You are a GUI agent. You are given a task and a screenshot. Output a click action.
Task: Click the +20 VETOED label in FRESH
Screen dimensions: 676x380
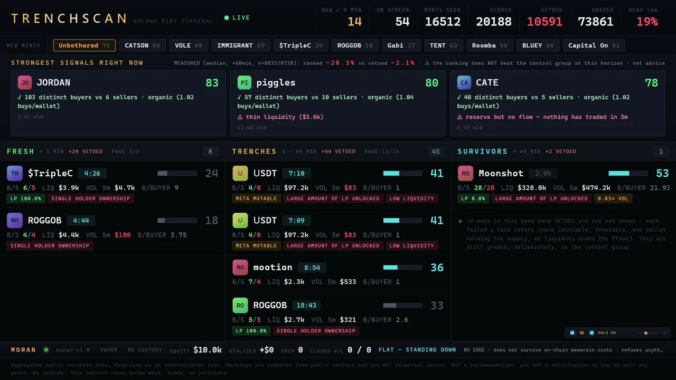86,151
